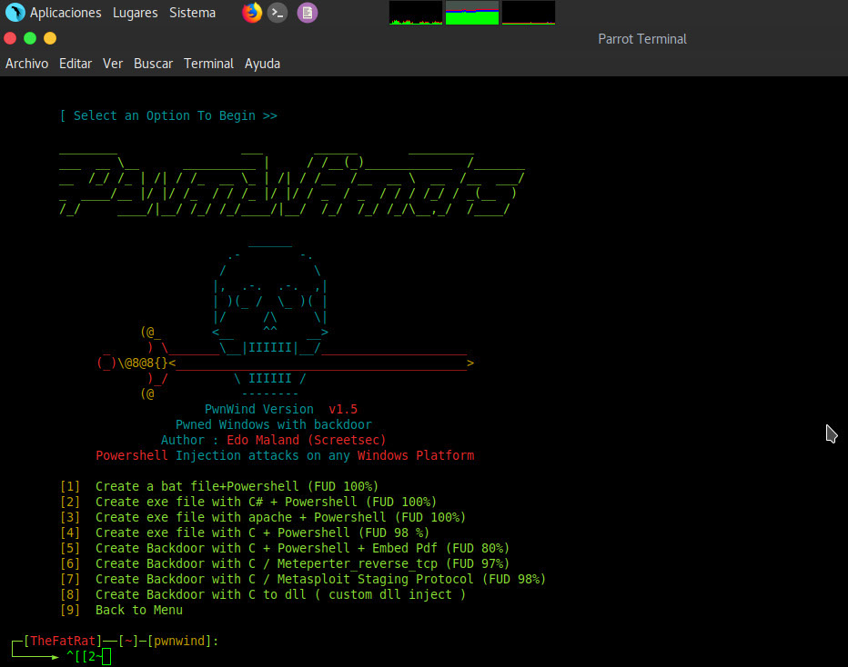Open the Ayuda help menu
This screenshot has height=667, width=848.
pyautogui.click(x=262, y=64)
